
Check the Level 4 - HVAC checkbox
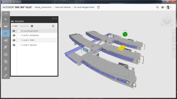point(19,40)
